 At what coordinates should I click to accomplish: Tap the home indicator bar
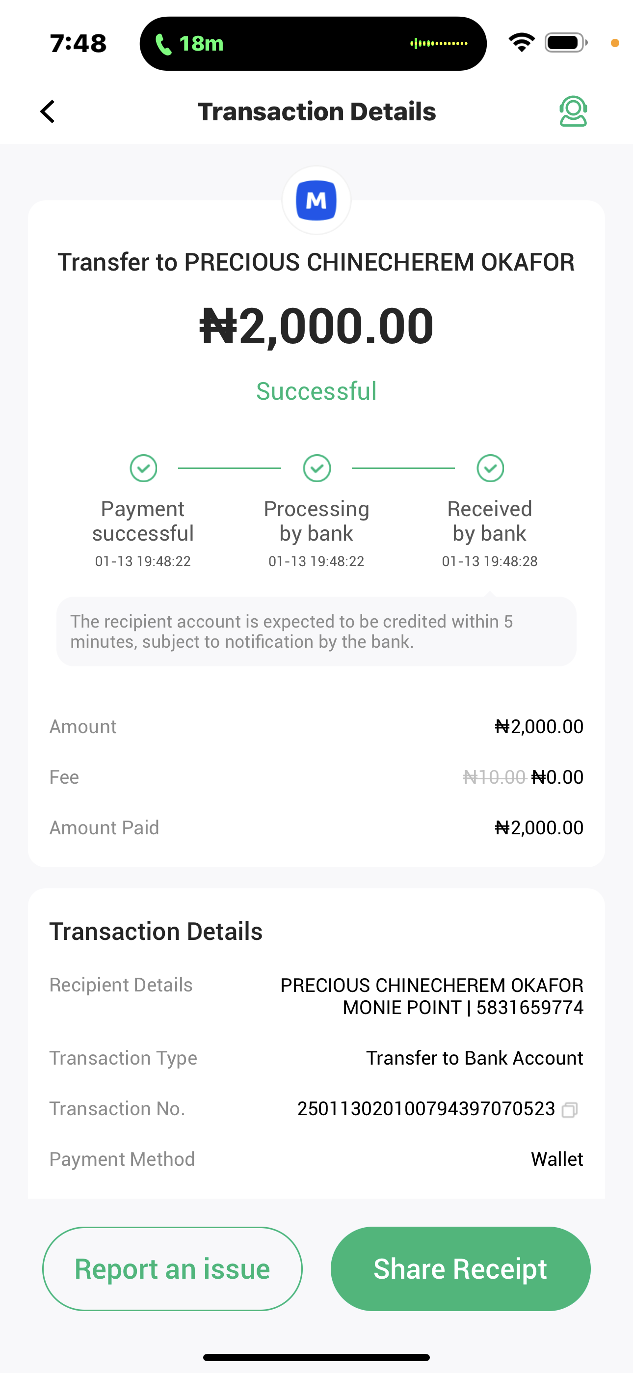[316, 1357]
